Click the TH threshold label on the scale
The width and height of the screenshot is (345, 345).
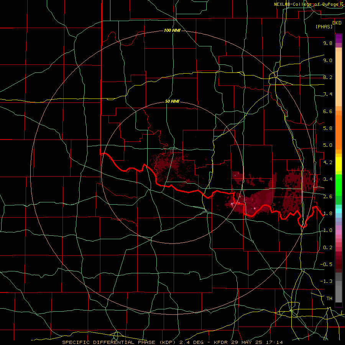329,299
